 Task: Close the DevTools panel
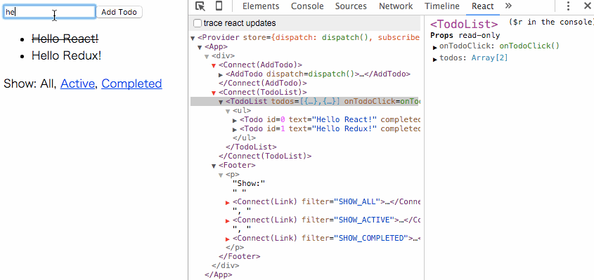(x=588, y=6)
